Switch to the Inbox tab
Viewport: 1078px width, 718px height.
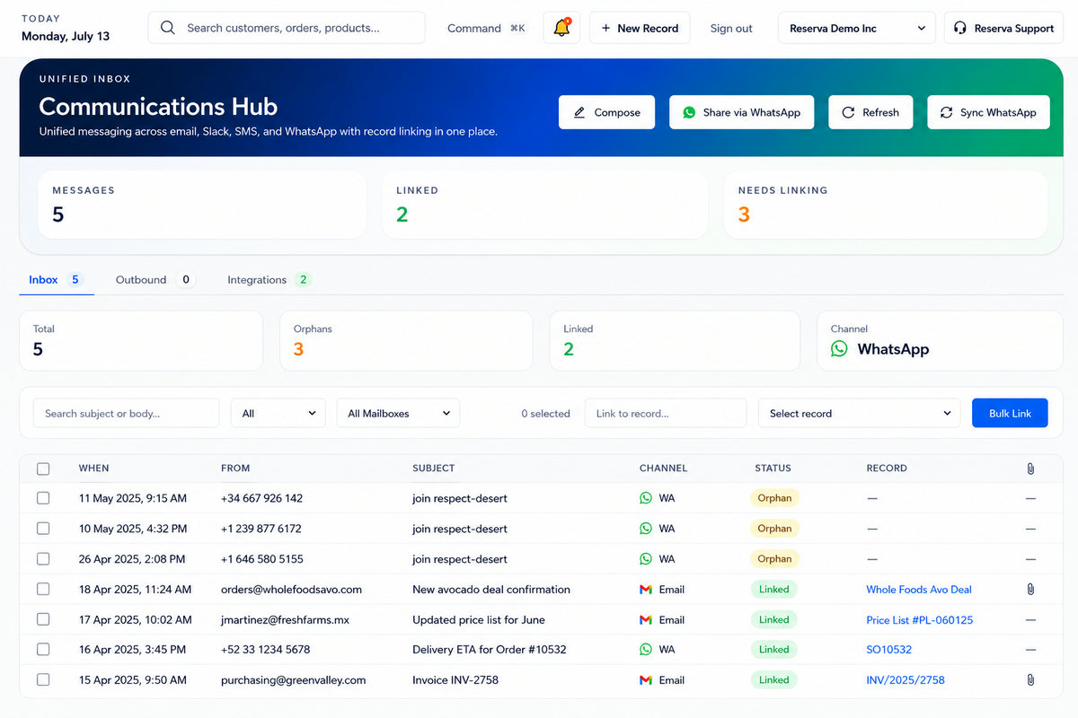pos(56,280)
